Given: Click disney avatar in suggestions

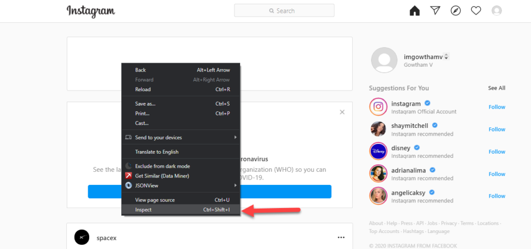Looking at the screenshot, I should pos(378,151).
